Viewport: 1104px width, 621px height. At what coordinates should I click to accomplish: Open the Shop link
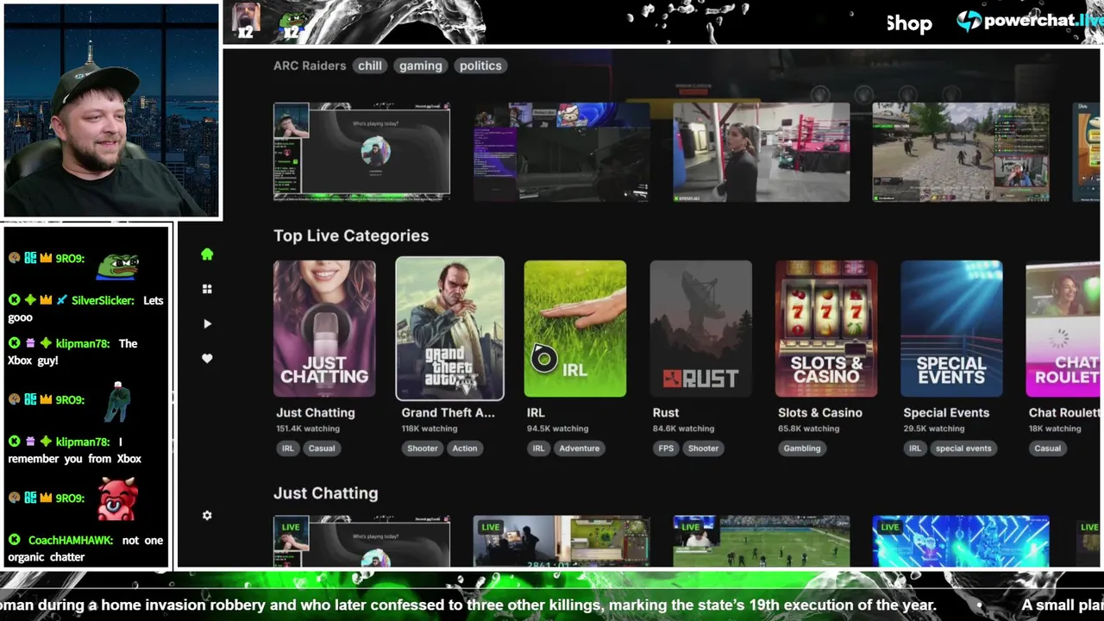(x=909, y=23)
